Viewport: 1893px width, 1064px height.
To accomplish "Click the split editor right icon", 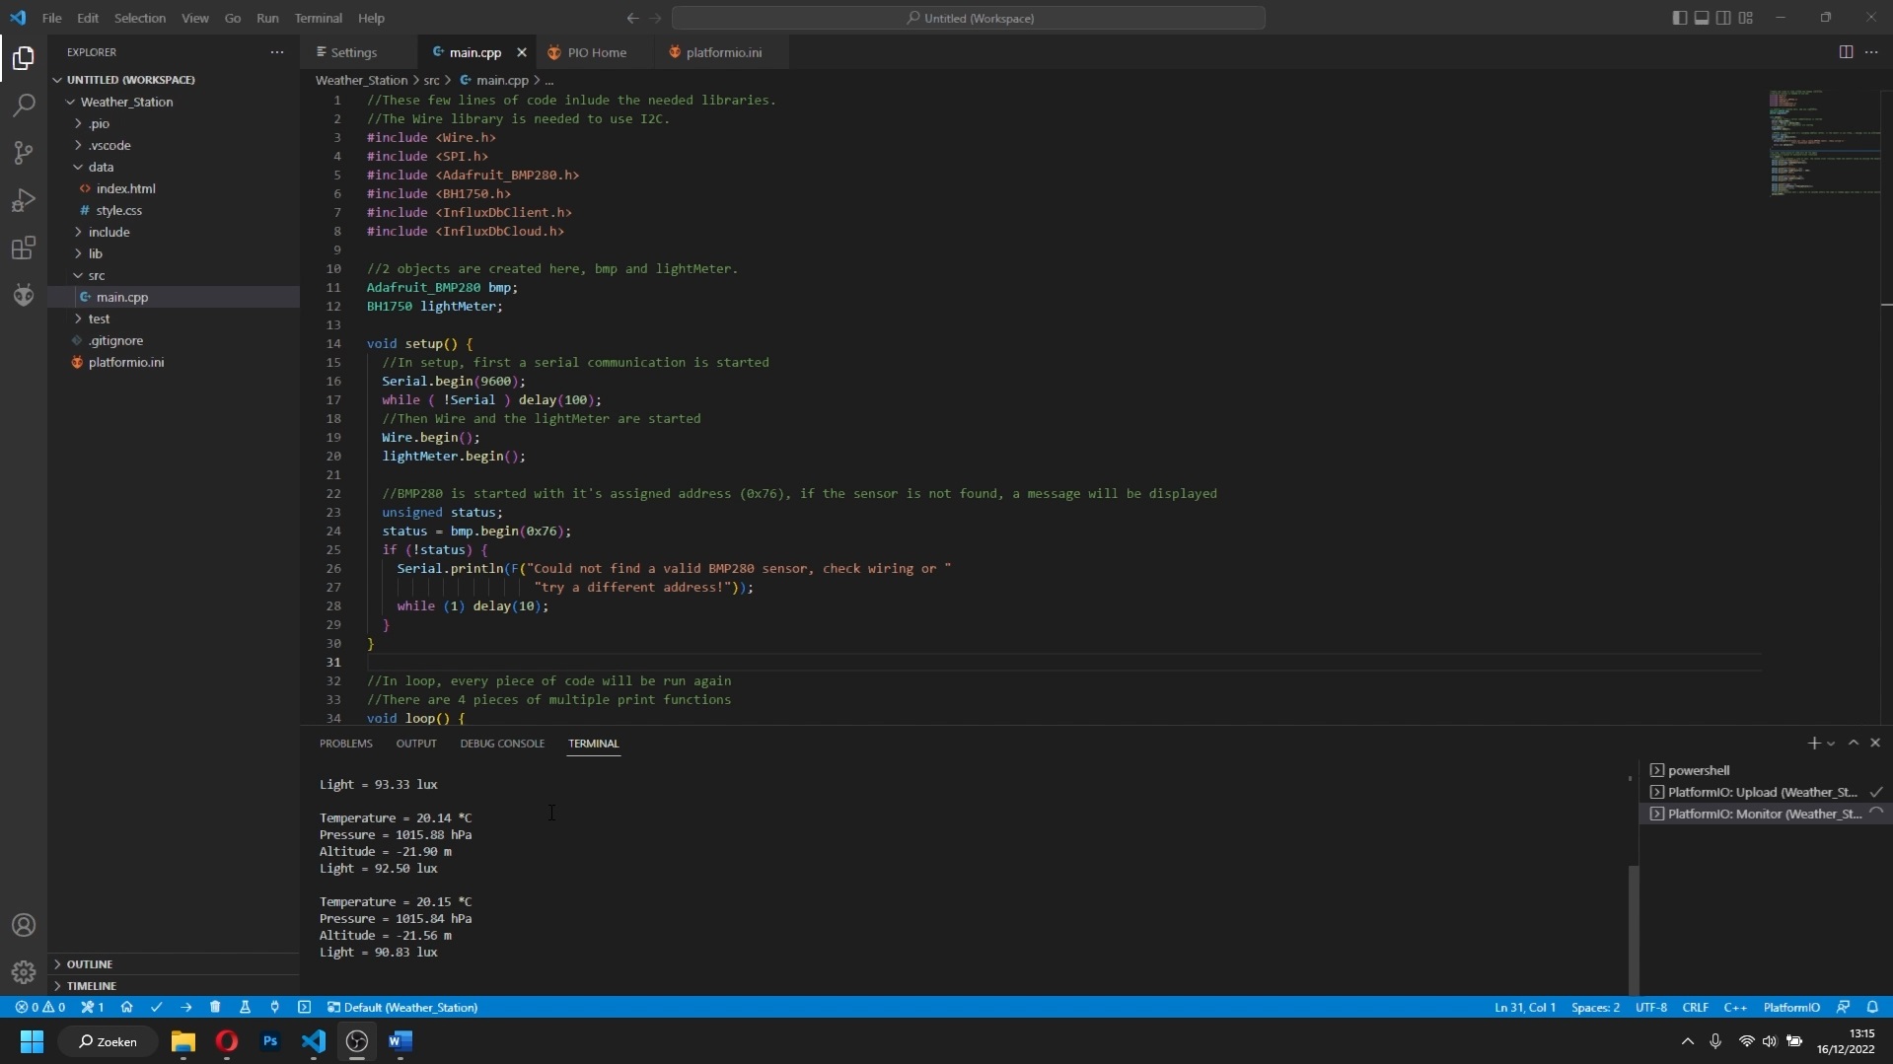I will [1845, 52].
